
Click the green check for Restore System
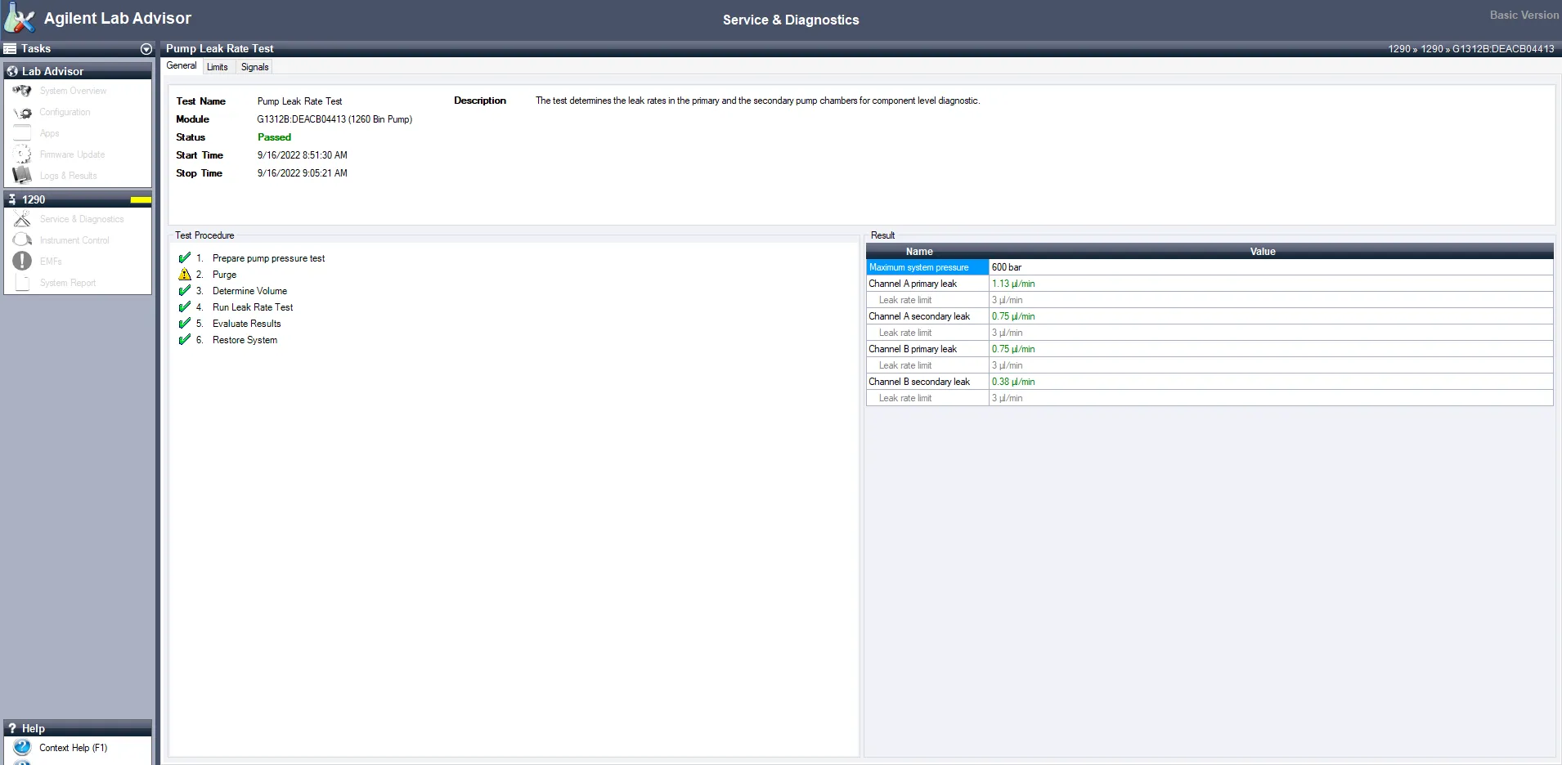coord(185,339)
